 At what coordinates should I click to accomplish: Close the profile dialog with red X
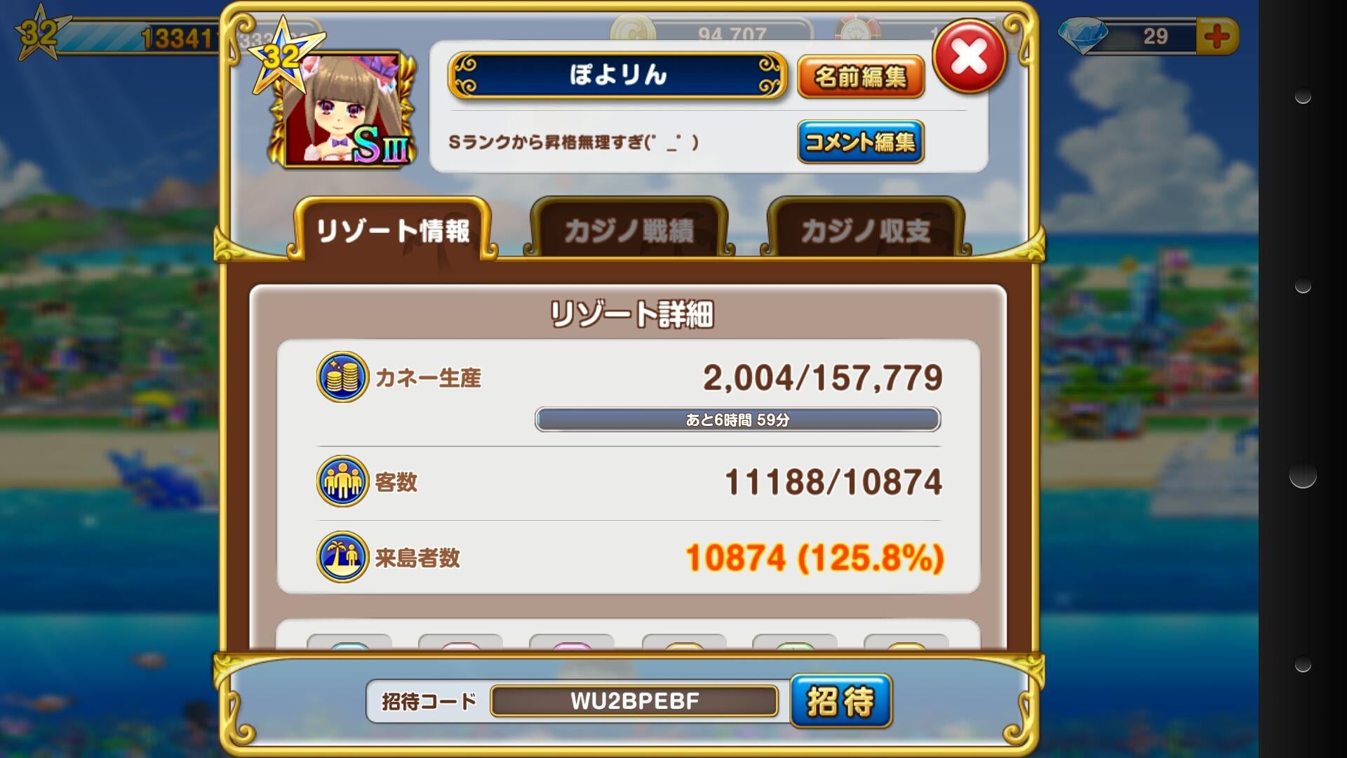click(970, 56)
